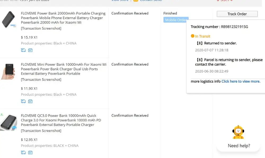This screenshot has height=158, width=265.
Task: Click the return box icon under the Mini Power Bank
Action: [x=30, y=101]
